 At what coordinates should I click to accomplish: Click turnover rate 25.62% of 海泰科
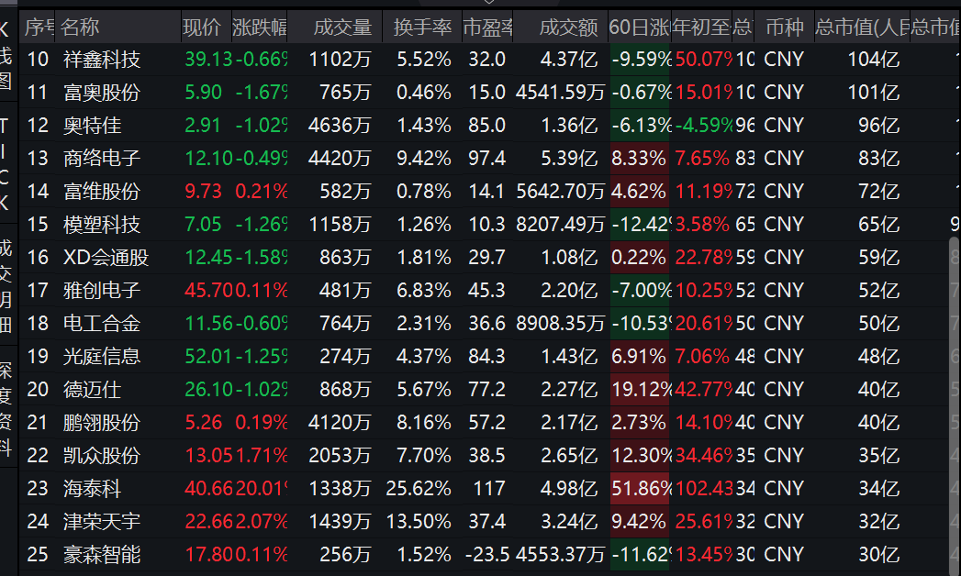point(419,489)
